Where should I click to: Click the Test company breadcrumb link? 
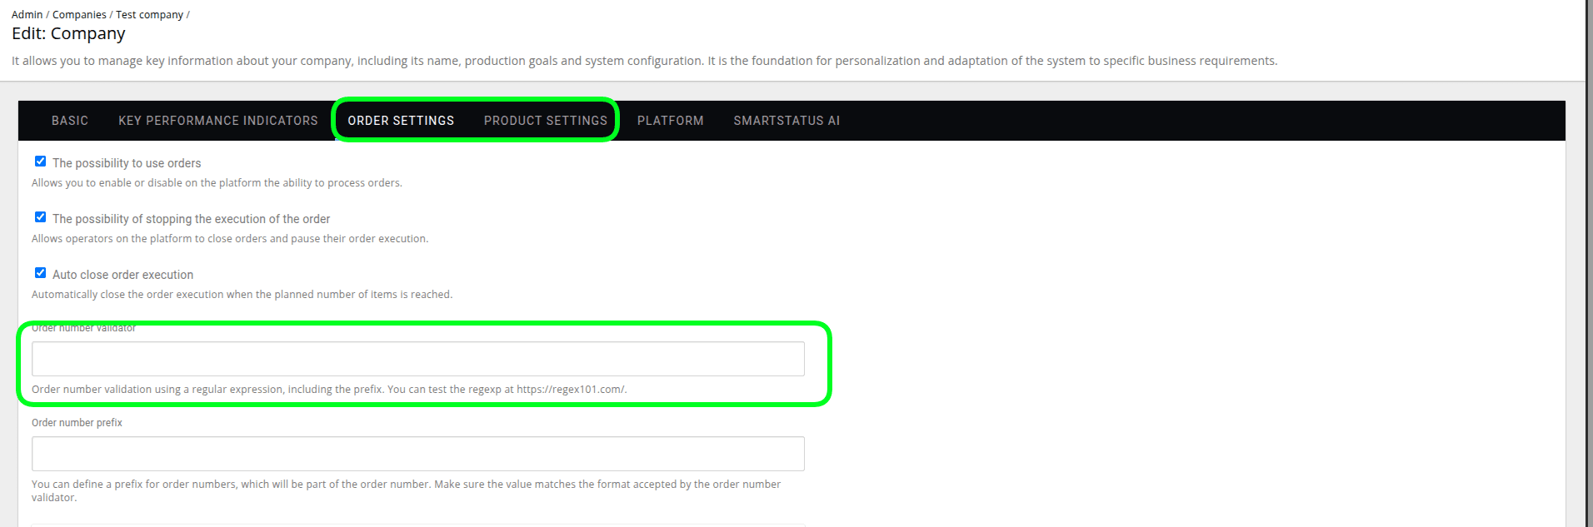point(149,15)
